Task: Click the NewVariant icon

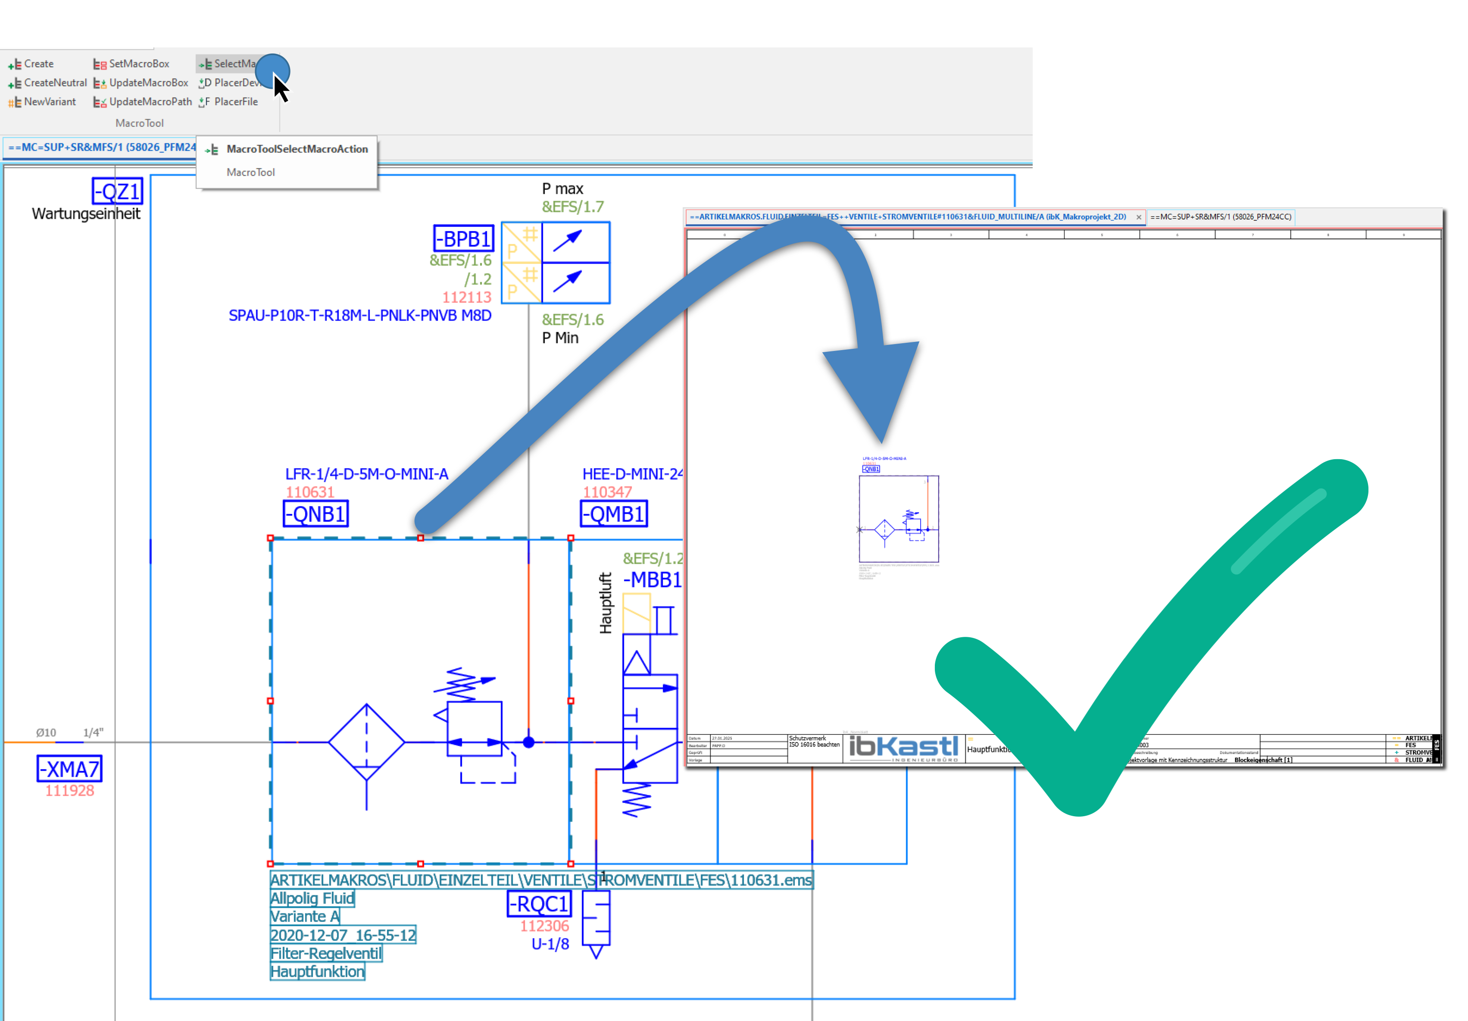Action: pyautogui.click(x=15, y=102)
